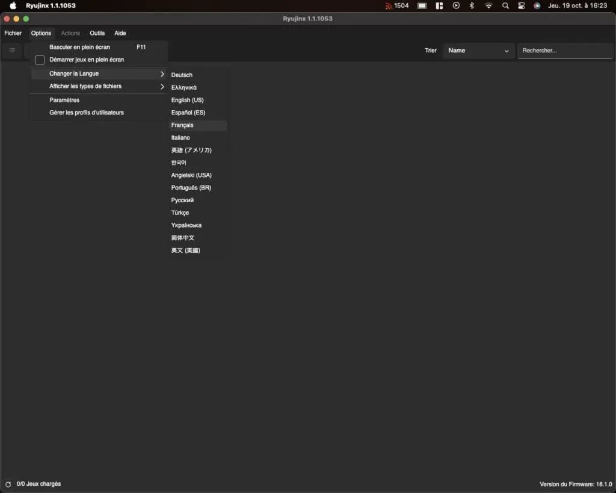616x493 pixels.
Task: Click the Bluetooth icon in the menu bar
Action: 472,5
